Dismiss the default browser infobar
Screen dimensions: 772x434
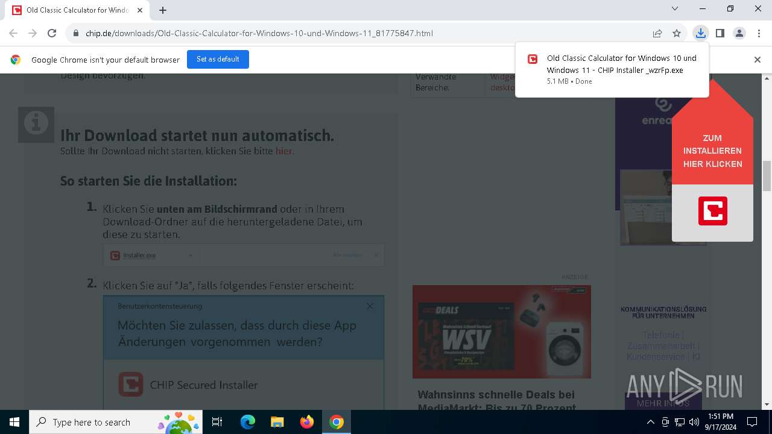[x=758, y=60]
